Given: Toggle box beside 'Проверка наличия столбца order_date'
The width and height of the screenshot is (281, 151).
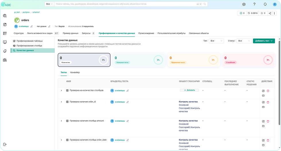Looking at the screenshot, I should 67,140.
